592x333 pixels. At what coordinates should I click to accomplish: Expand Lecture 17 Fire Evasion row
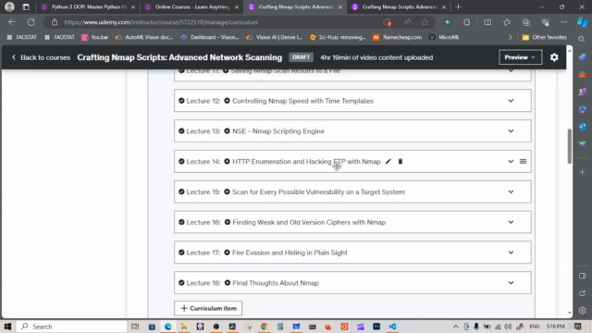coord(511,253)
